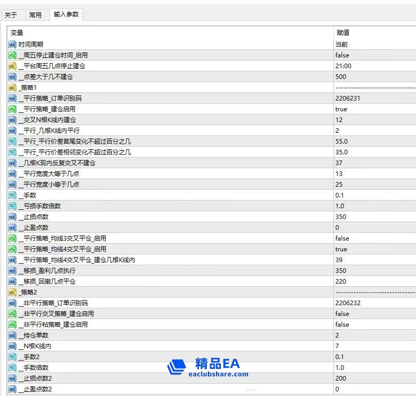416x396 pixels.
Task: Click the string icon beside _策略1
Action: point(12,88)
